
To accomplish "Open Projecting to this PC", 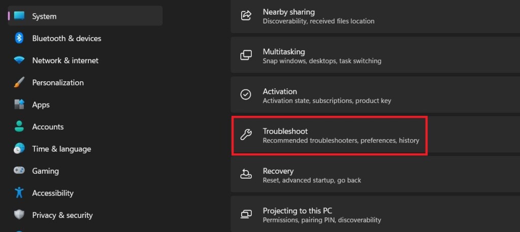I will (321, 215).
